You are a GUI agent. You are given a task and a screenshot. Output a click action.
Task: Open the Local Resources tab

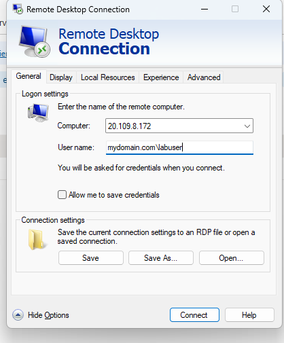(108, 77)
